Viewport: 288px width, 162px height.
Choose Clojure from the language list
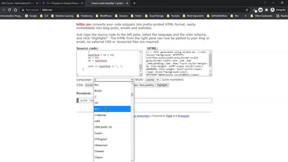[112, 157]
